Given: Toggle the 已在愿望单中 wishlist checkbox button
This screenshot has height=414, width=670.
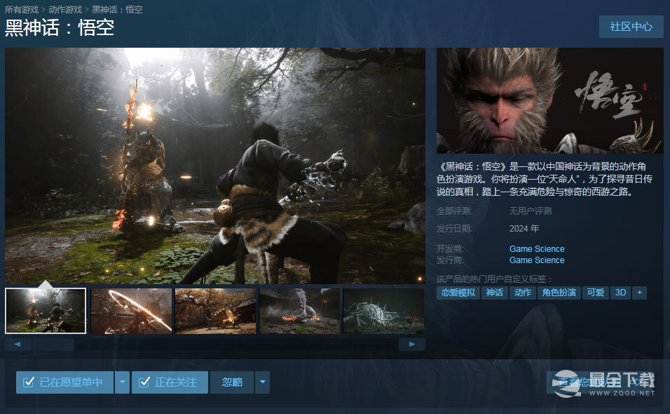Looking at the screenshot, I should coord(65,382).
